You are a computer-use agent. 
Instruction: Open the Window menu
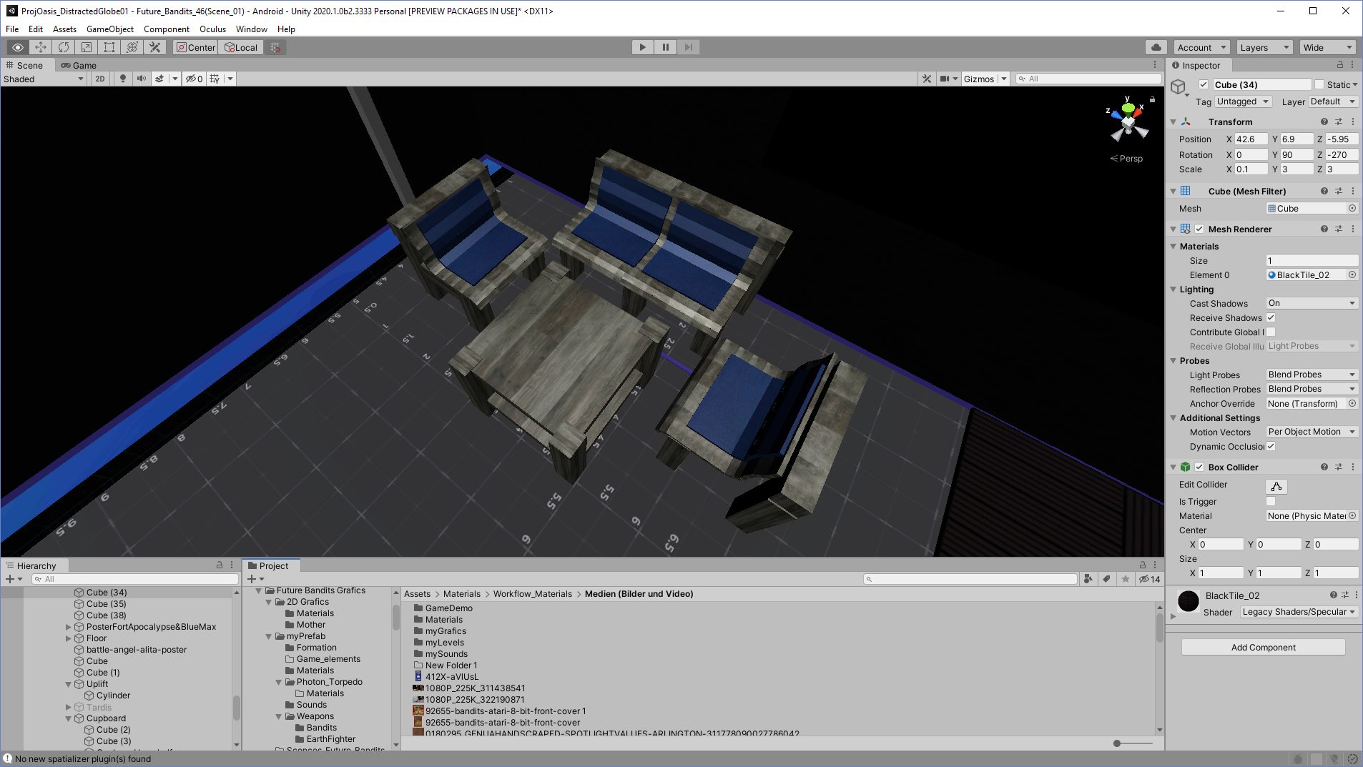tap(252, 29)
